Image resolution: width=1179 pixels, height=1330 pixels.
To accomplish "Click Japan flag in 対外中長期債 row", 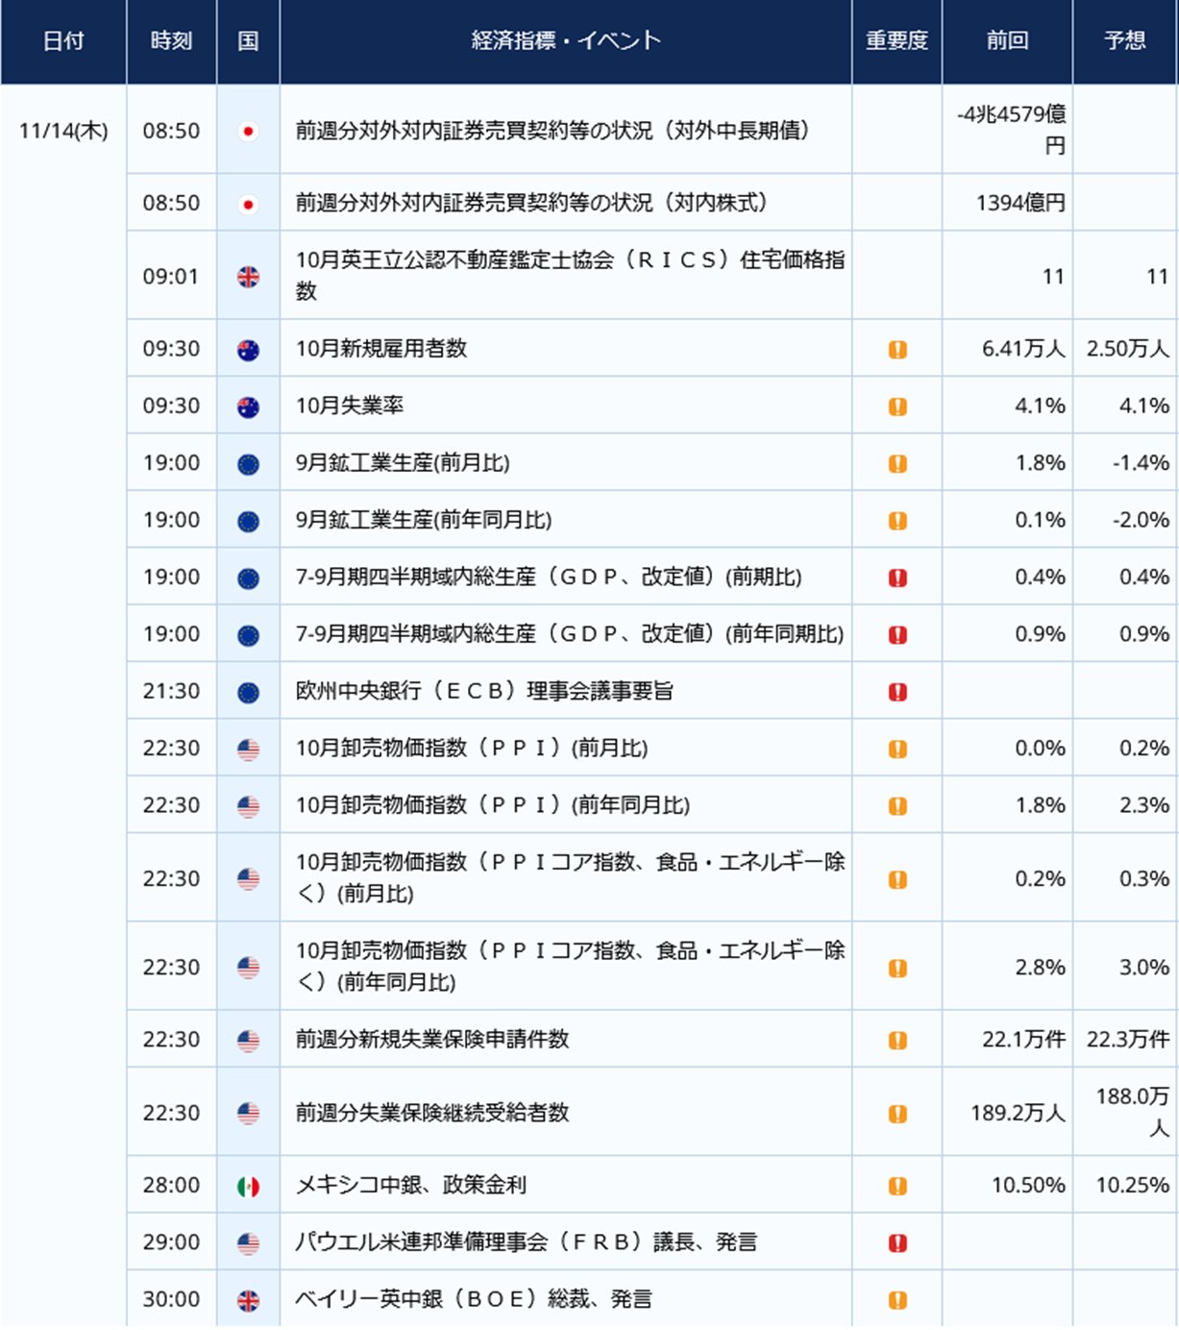I will tap(248, 132).
